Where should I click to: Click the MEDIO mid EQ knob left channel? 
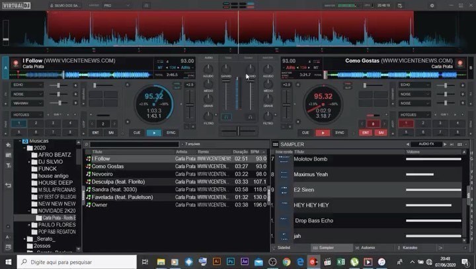[208, 83]
